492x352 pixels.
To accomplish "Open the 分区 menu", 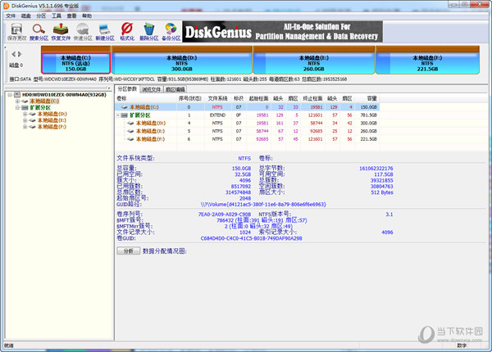I will (x=41, y=16).
